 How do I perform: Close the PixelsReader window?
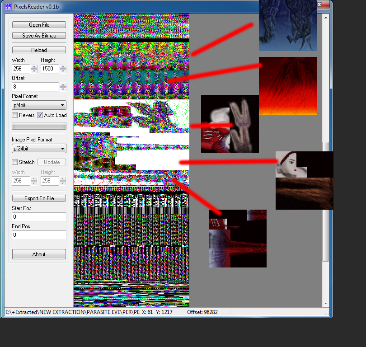coord(323,5)
